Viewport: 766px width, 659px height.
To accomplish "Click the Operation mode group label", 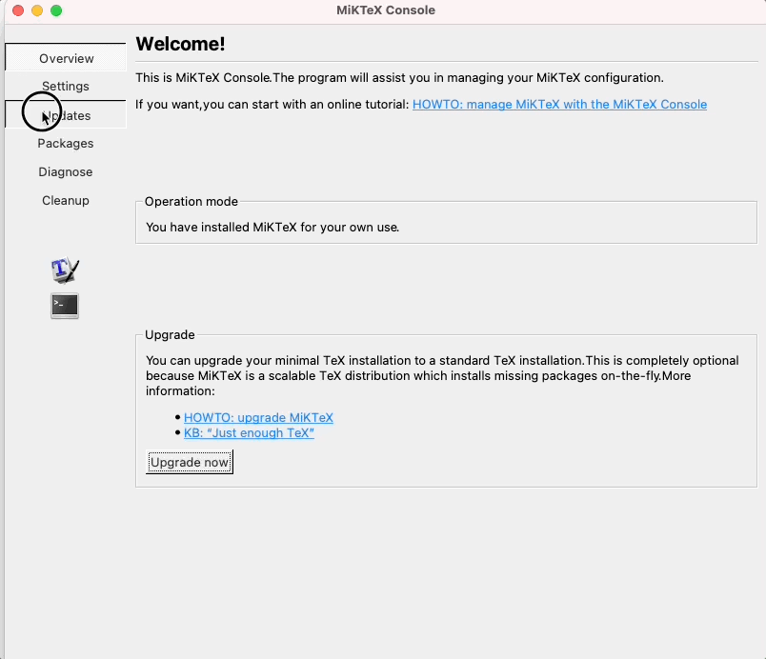I will pyautogui.click(x=191, y=202).
